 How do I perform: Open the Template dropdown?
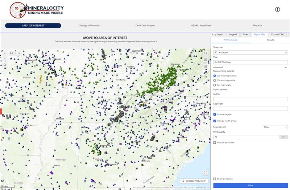pyautogui.click(x=250, y=52)
